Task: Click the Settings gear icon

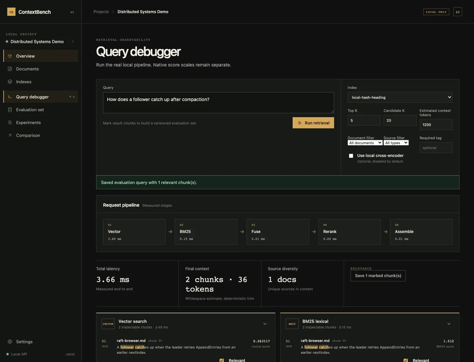Action: (x=10, y=342)
